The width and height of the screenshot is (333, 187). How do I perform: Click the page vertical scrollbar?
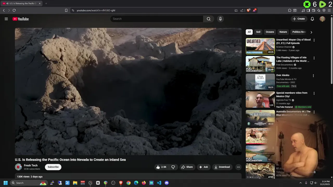click(x=331, y=51)
